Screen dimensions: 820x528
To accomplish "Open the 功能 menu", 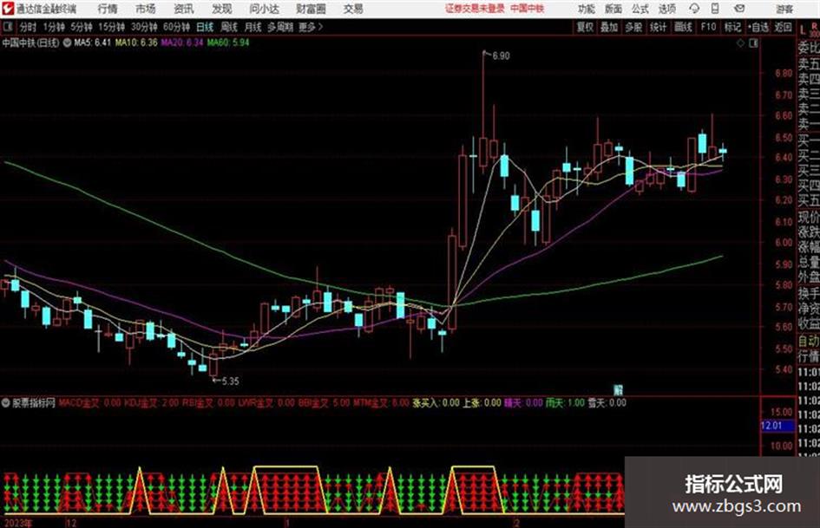I will click(x=587, y=9).
